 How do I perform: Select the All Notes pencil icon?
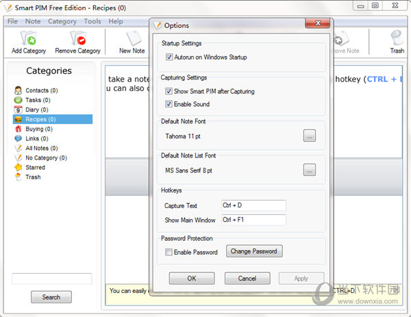pos(18,148)
